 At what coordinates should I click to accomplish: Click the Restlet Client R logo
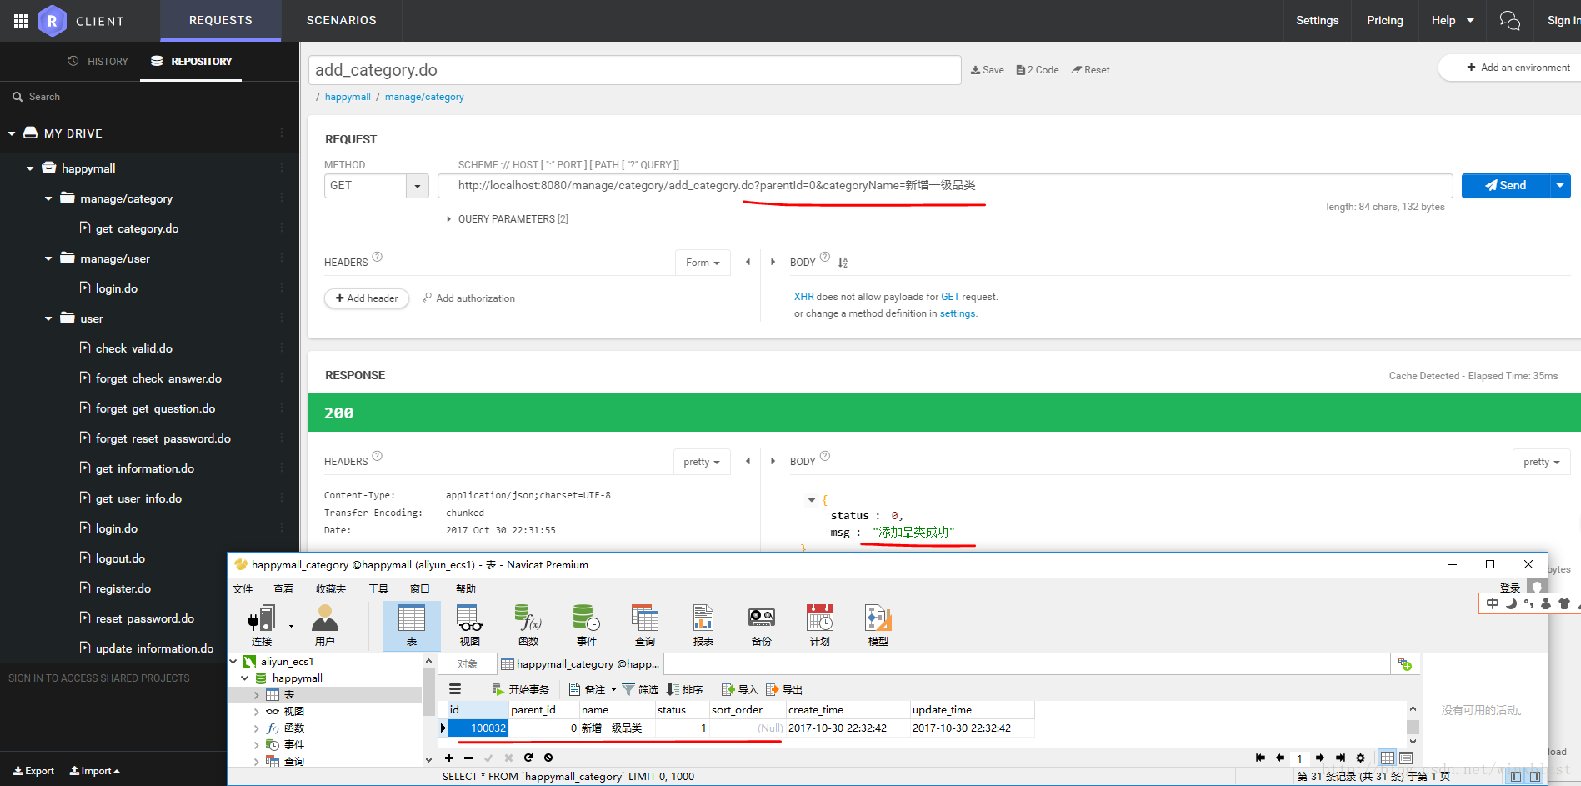pos(52,21)
